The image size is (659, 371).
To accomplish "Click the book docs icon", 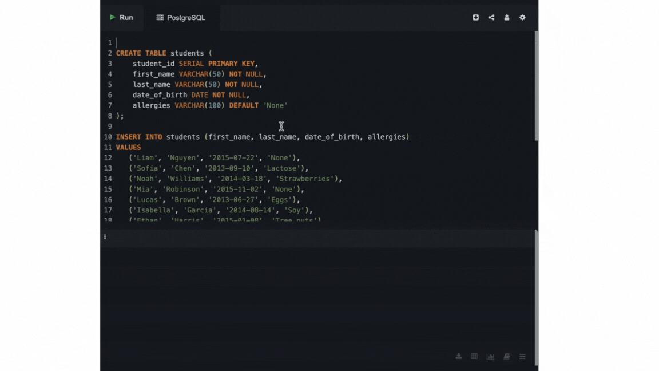I will coord(506,356).
